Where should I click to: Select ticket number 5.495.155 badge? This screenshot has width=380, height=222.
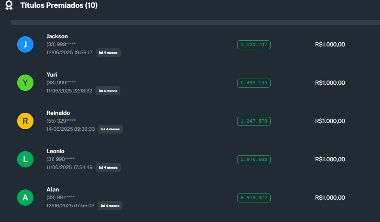click(254, 83)
